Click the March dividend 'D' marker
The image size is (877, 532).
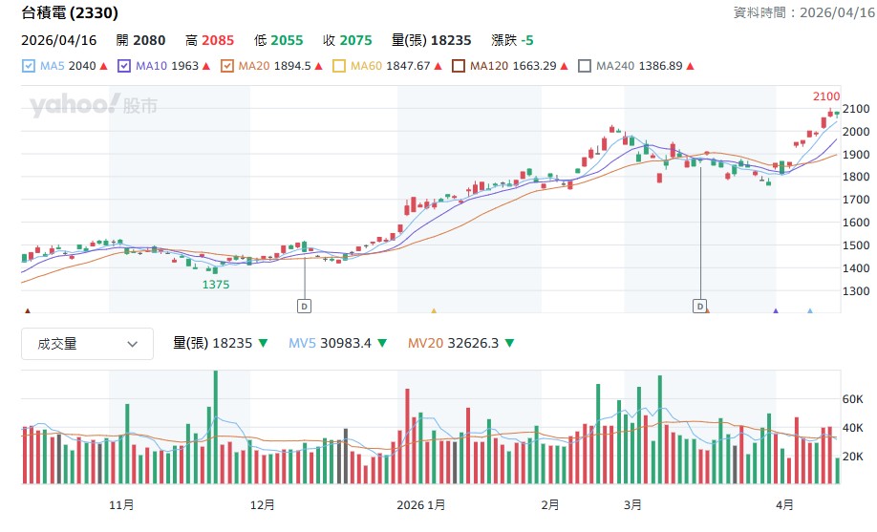[x=700, y=306]
